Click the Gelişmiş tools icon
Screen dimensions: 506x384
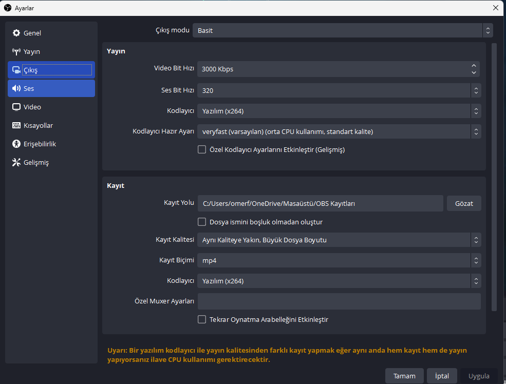pos(16,163)
